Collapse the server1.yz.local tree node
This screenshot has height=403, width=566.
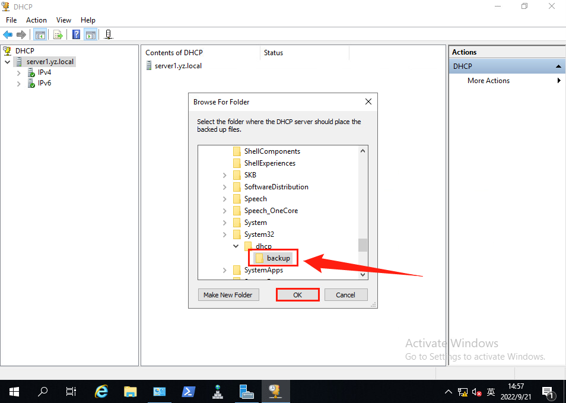[7, 62]
